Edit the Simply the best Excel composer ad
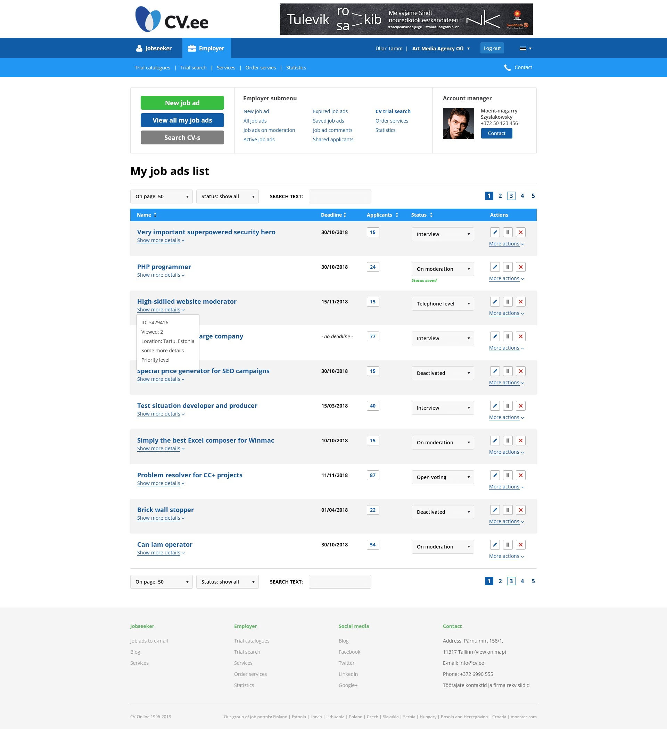This screenshot has height=729, width=667. tap(495, 441)
